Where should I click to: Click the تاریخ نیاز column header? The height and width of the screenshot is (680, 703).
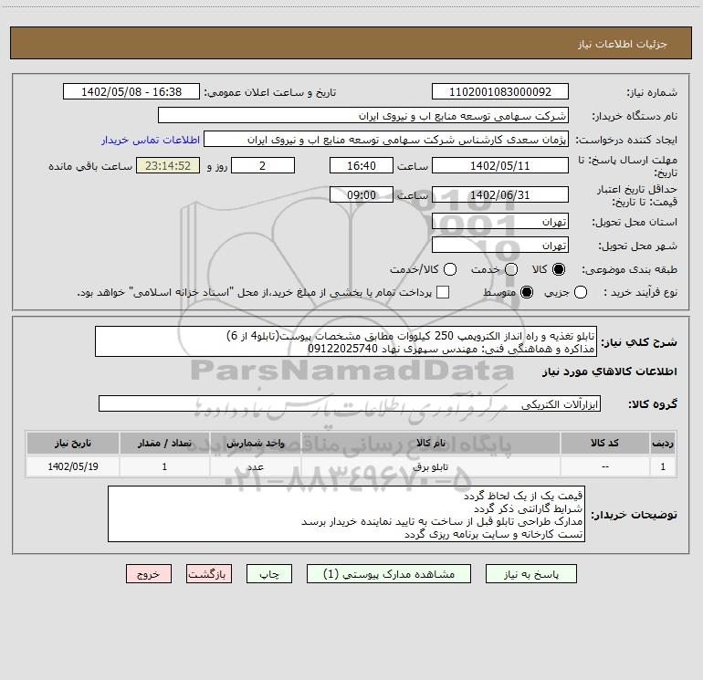73,443
